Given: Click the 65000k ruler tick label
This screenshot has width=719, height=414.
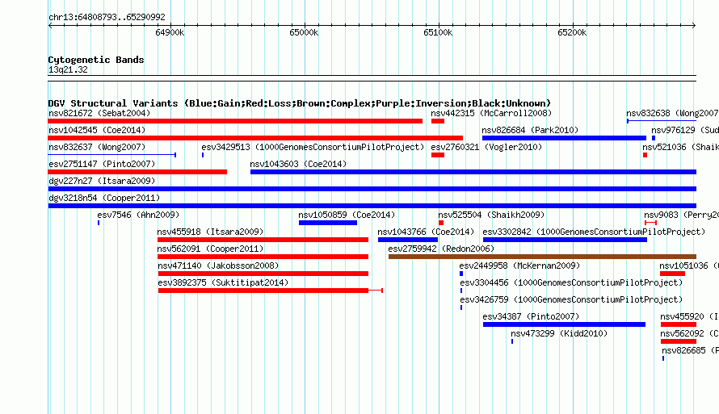Looking at the screenshot, I should (304, 32).
